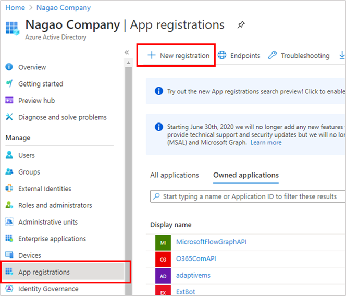Open Devices in sidebar
This screenshot has height=296, width=346.
click(30, 255)
